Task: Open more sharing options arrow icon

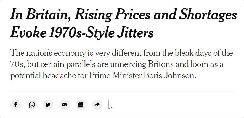Action: pyautogui.click(x=97, y=105)
